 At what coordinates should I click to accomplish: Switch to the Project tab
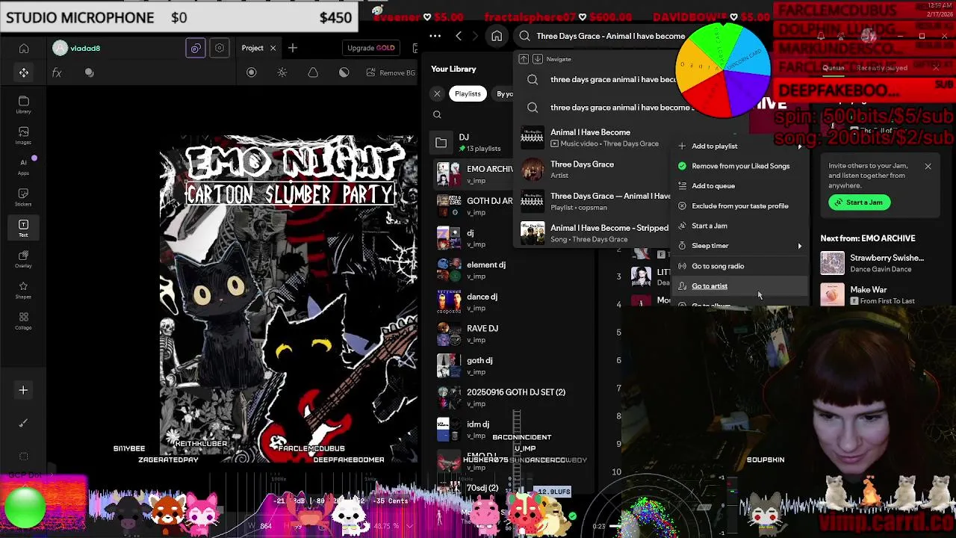[252, 49]
